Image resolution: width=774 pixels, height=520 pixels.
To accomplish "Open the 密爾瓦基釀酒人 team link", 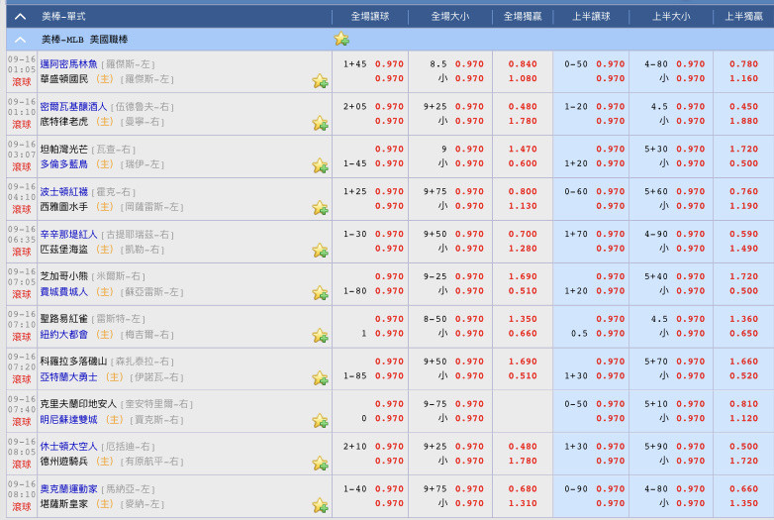I will pyautogui.click(x=73, y=106).
